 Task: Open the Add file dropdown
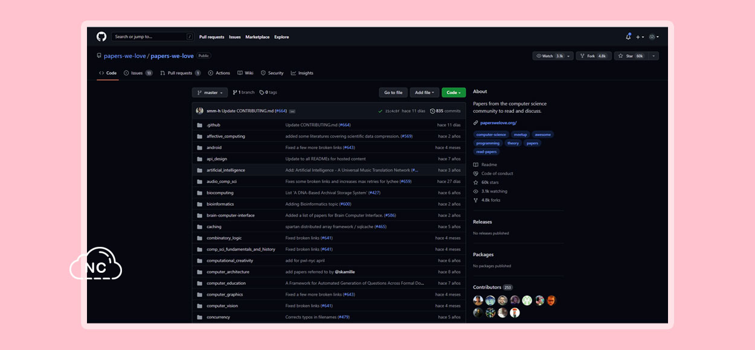(x=425, y=92)
